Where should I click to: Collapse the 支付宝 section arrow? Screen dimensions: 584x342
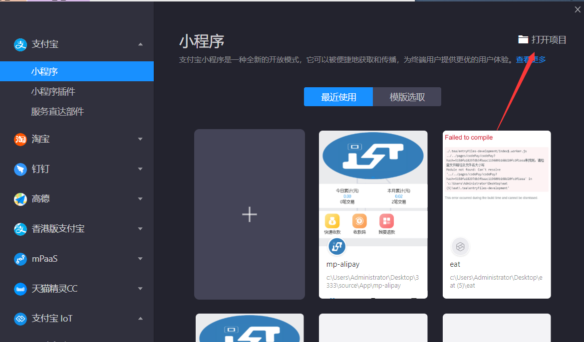tap(140, 44)
